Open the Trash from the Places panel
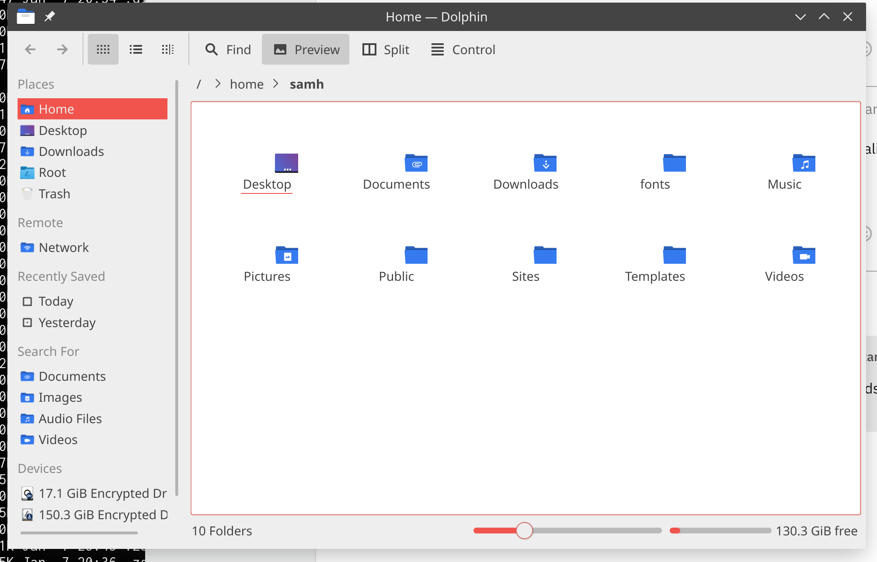This screenshot has height=562, width=877. (54, 193)
